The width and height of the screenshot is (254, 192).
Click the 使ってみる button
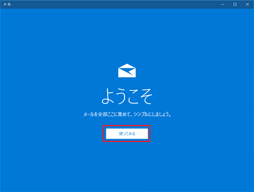click(127, 134)
